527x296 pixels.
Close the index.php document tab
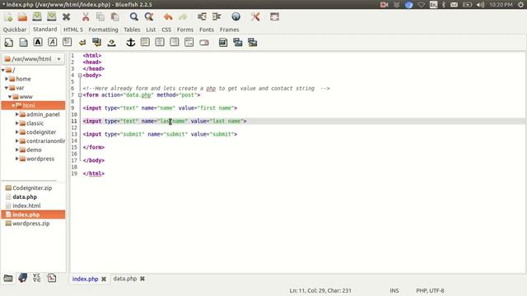(x=104, y=279)
